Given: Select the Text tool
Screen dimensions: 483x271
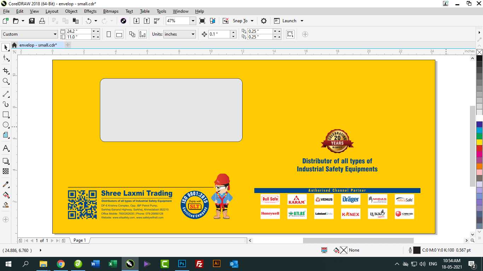Looking at the screenshot, I should pyautogui.click(x=6, y=148).
